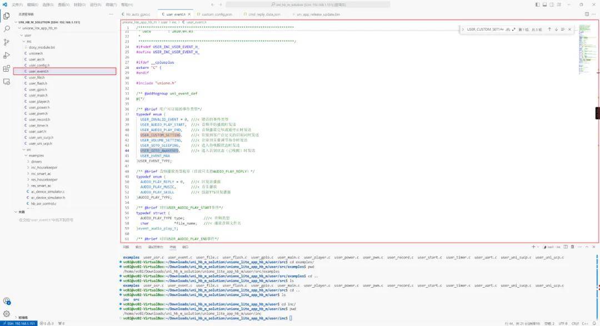Open the Remote Explorer view
Image resolution: width=600 pixels, height=326 pixels.
7,82
